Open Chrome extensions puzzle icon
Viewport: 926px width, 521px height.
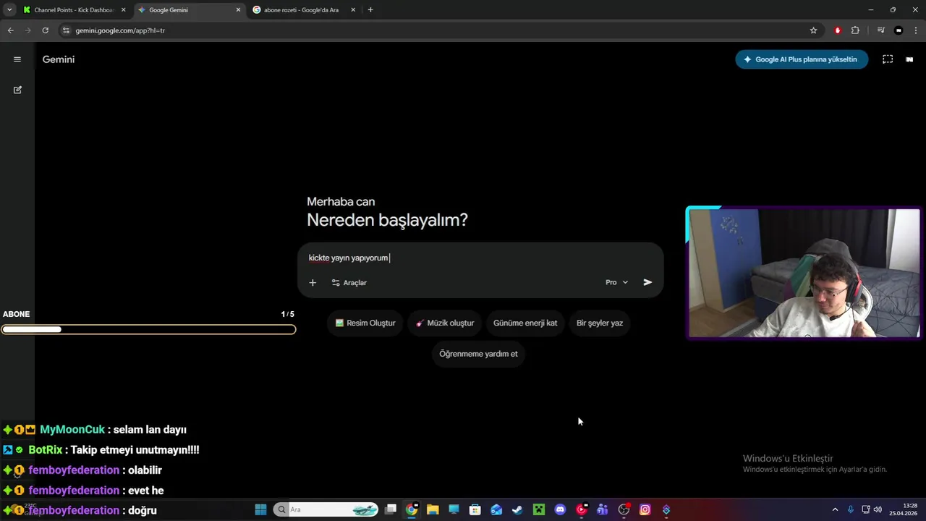[855, 30]
